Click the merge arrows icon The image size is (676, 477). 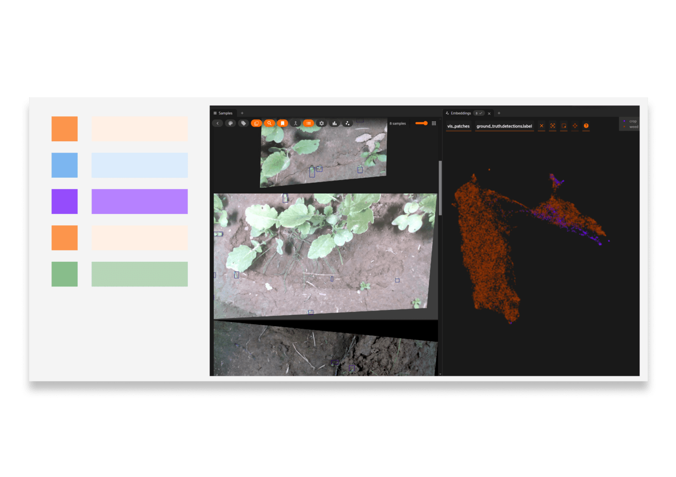295,123
